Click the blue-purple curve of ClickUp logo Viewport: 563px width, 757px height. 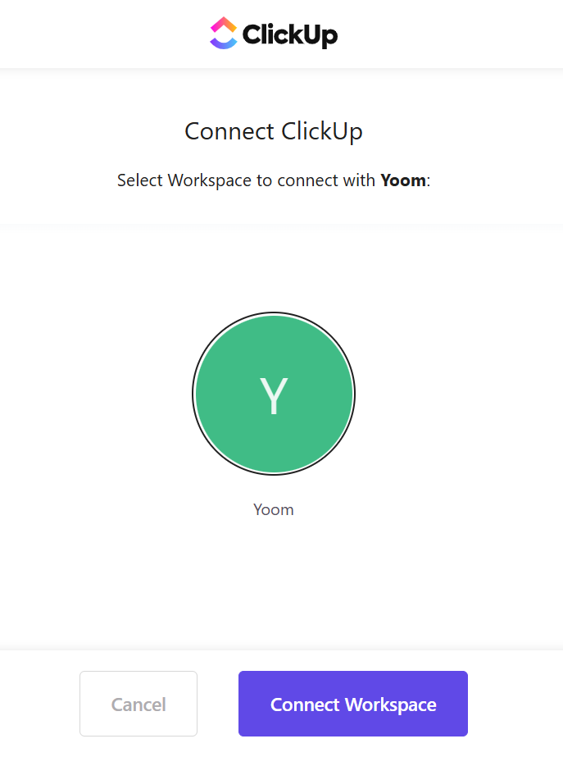tap(224, 43)
